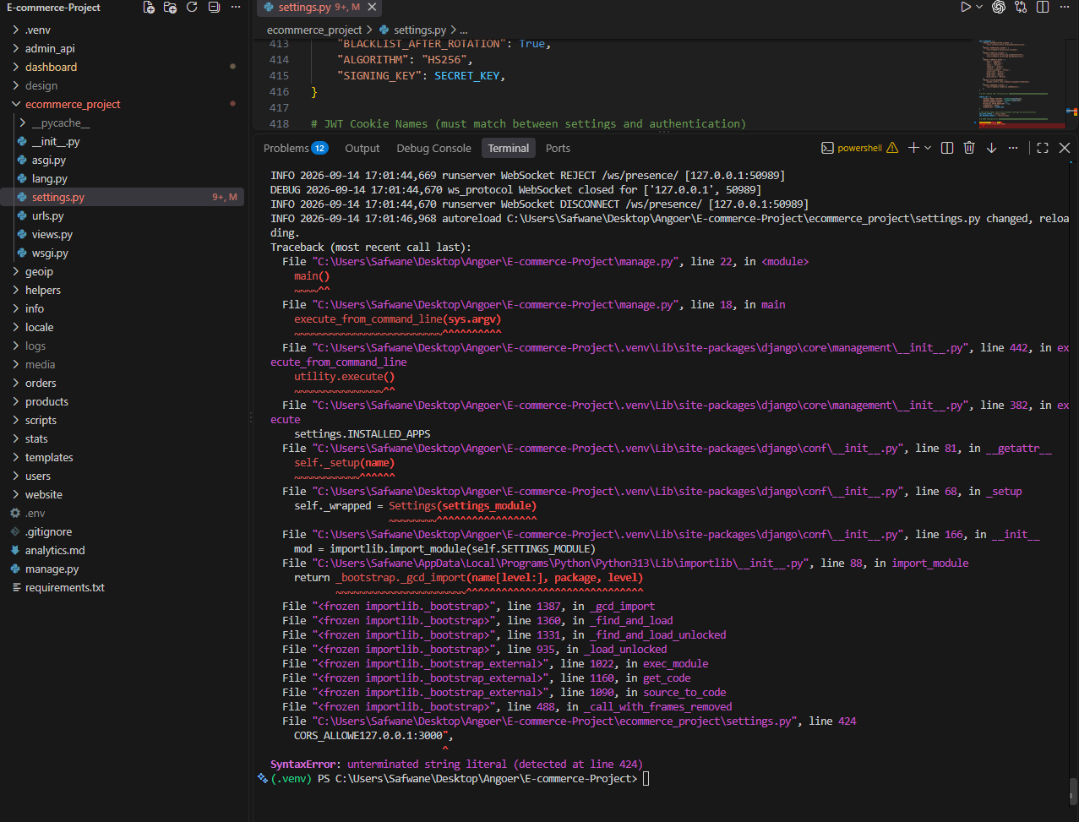Follow settings.py line 424 path link in traceback
The width and height of the screenshot is (1079, 822).
click(x=555, y=721)
